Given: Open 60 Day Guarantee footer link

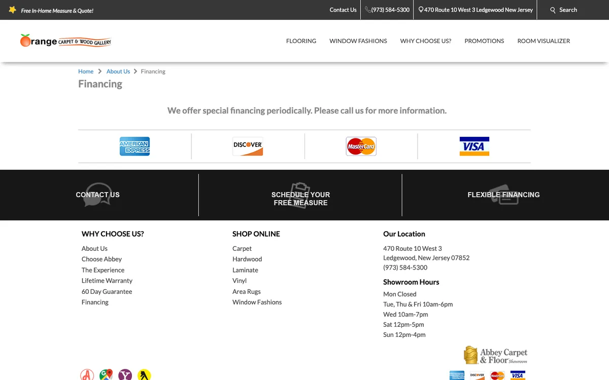Looking at the screenshot, I should pos(107,291).
